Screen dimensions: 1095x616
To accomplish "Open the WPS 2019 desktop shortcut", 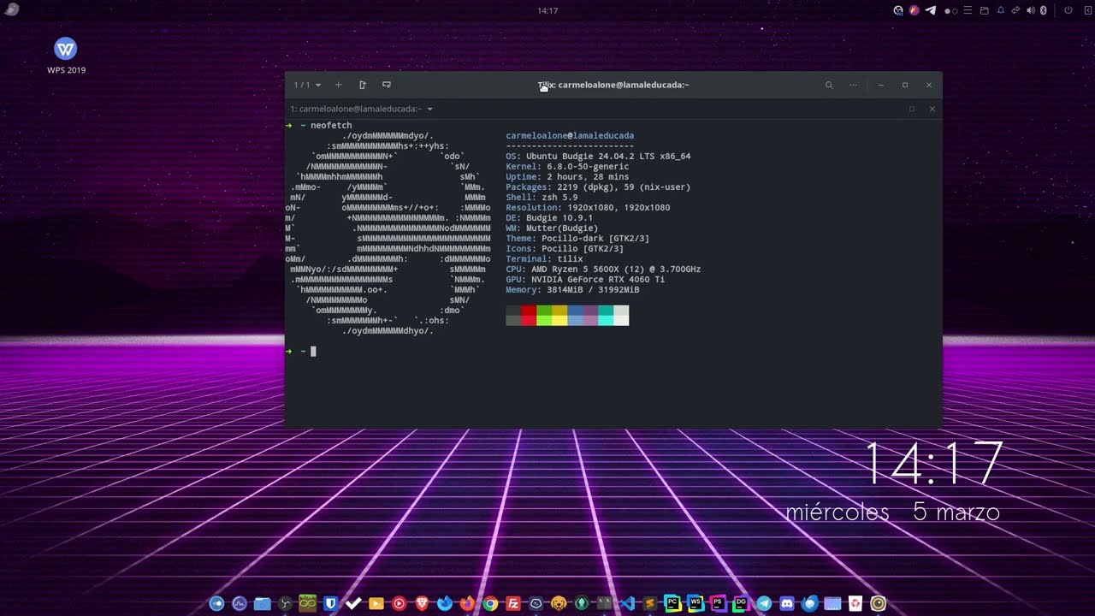I will pos(66,55).
